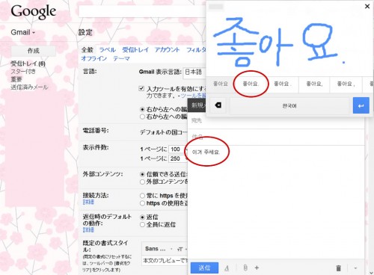This screenshot has height=275, width=374.
Task: Switch to the 全般 settings tab
Action: pos(88,50)
